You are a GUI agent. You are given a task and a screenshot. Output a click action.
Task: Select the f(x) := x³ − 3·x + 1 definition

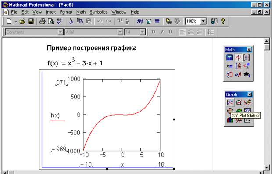(x=75, y=62)
